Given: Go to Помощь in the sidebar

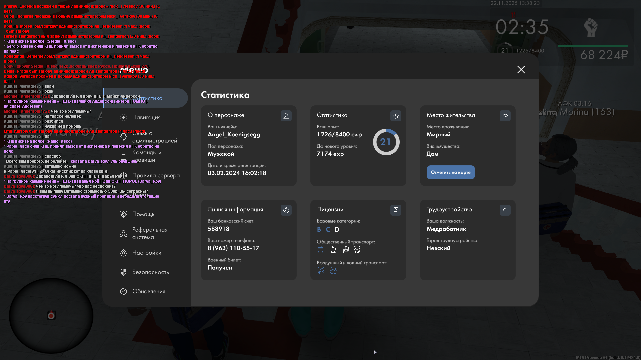Looking at the screenshot, I should pos(143,214).
